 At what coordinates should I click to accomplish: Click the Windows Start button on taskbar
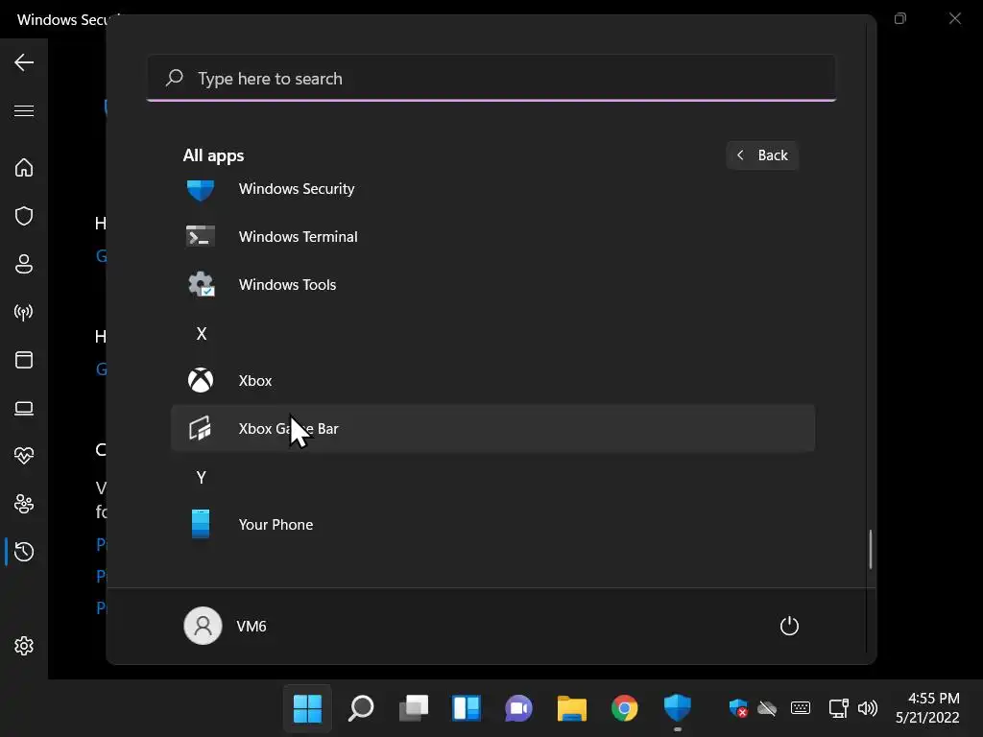tap(307, 709)
